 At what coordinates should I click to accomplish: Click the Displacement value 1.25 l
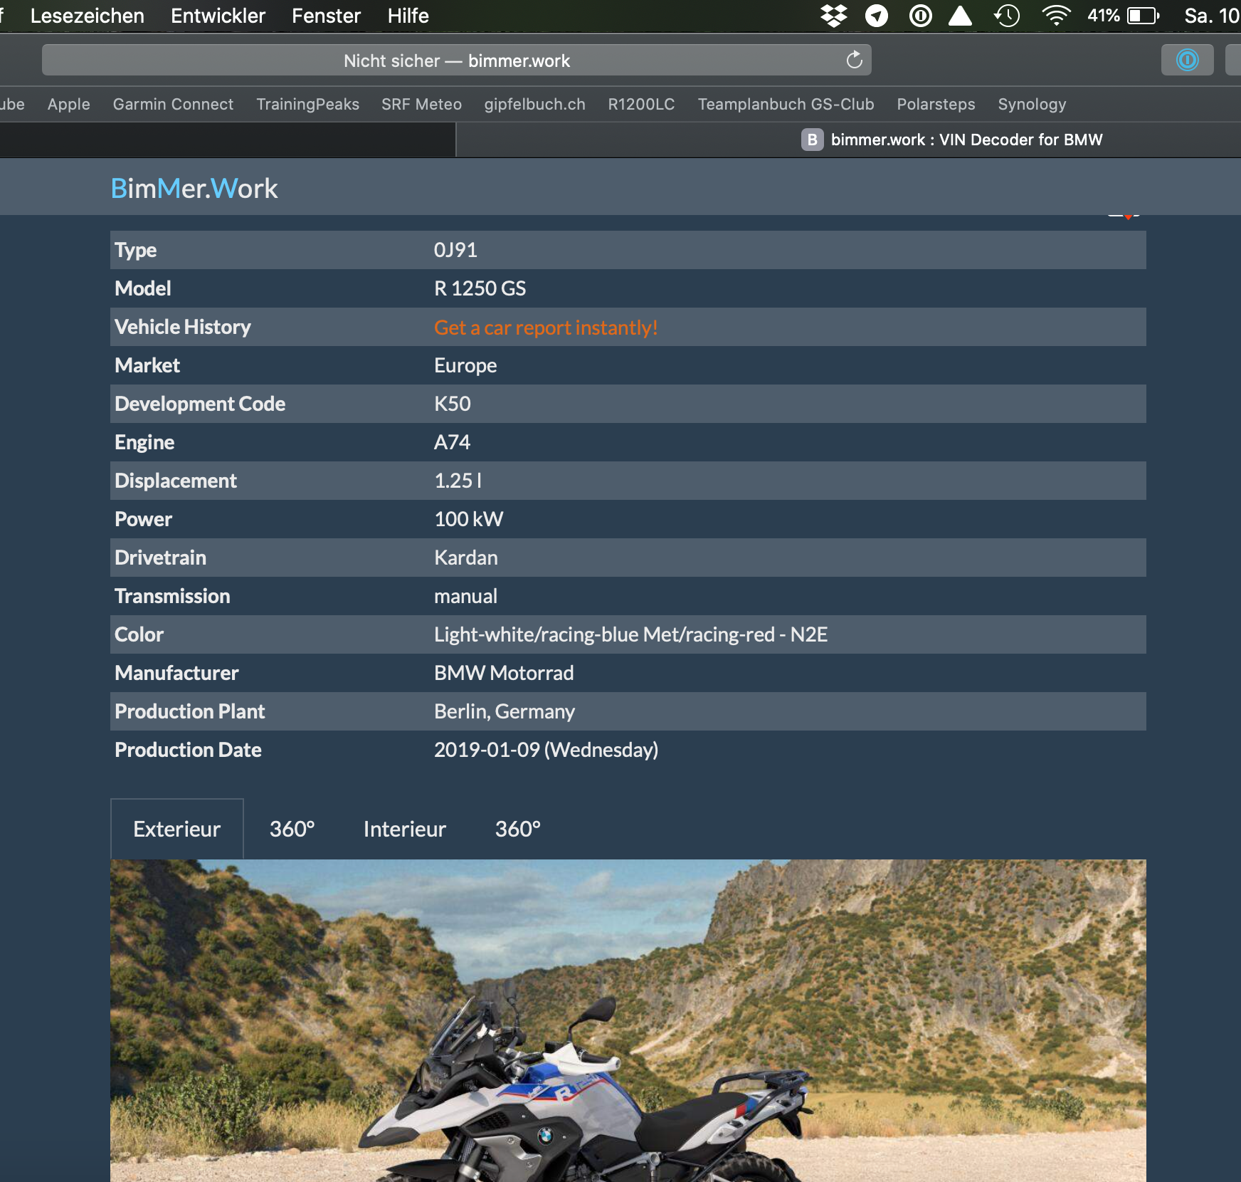click(x=458, y=481)
